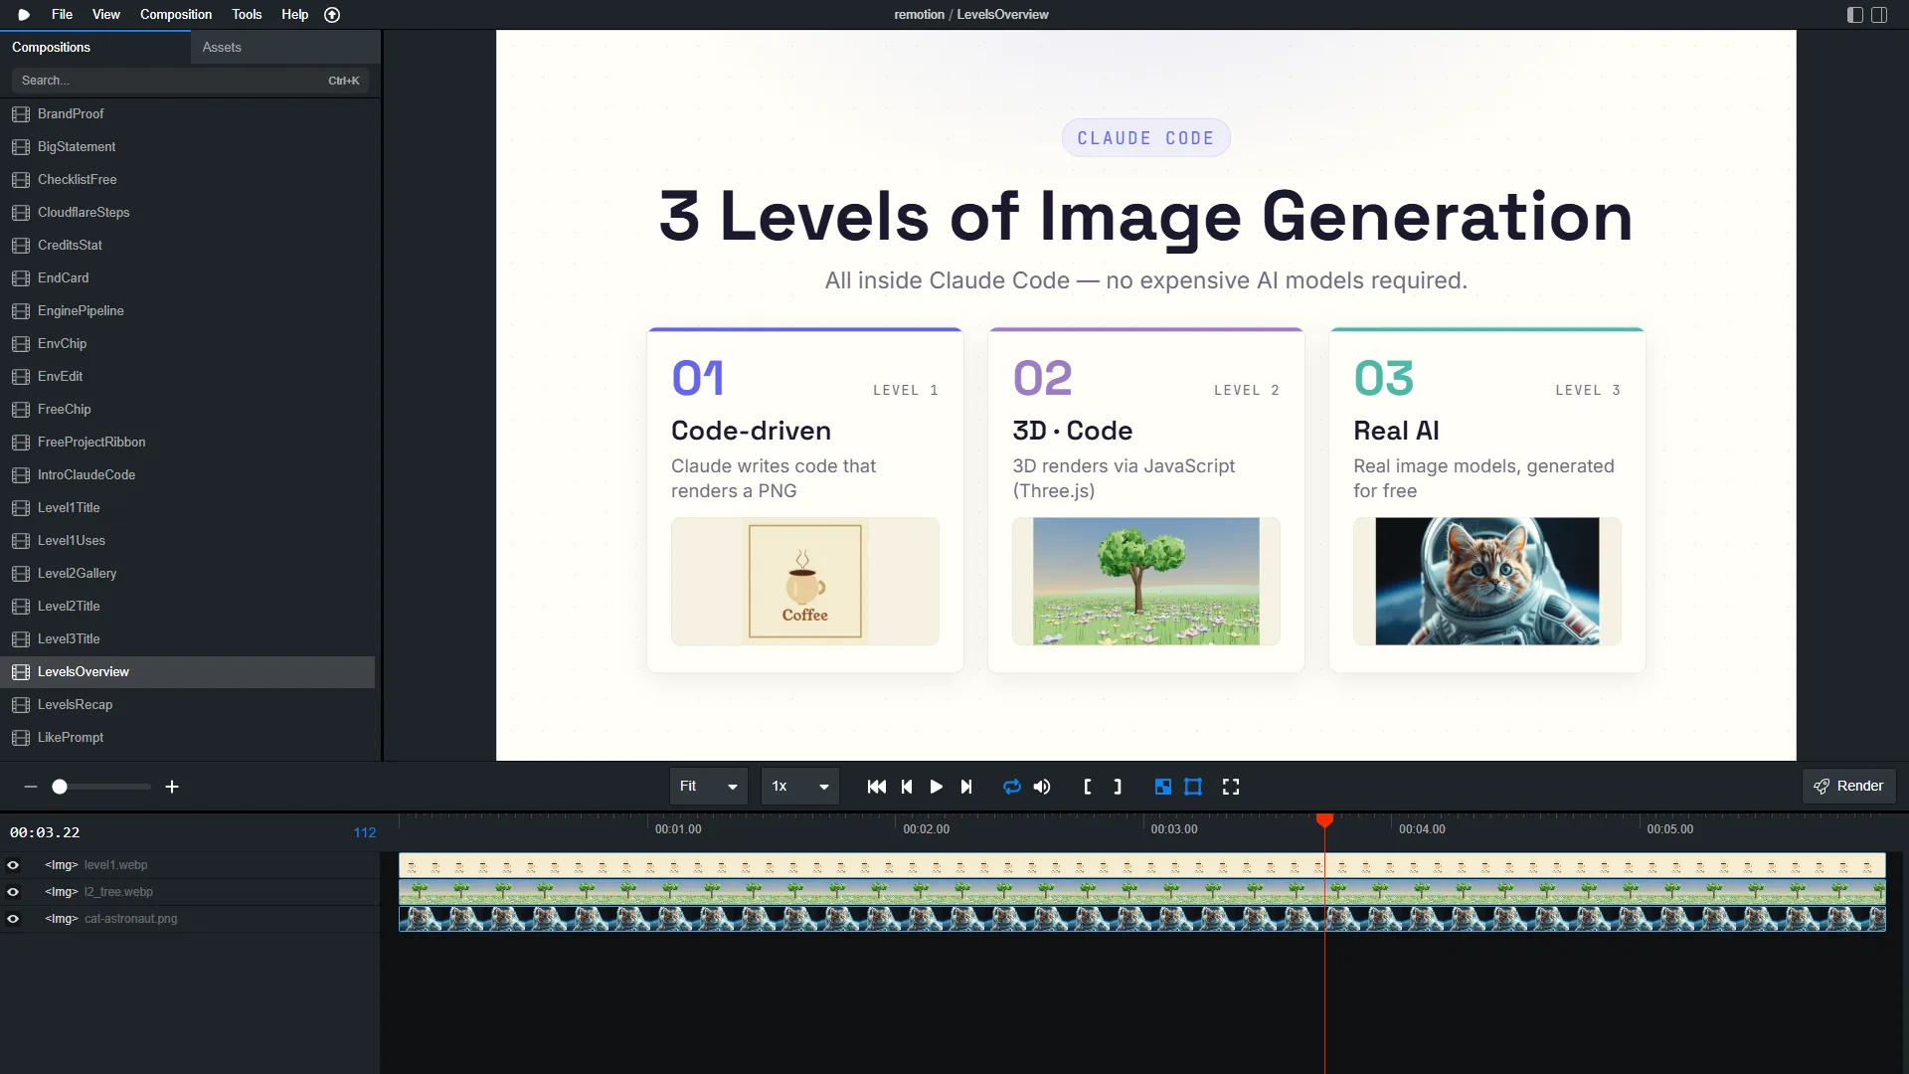Select the LevelsRecap composition
1909x1074 pixels.
tap(188, 705)
